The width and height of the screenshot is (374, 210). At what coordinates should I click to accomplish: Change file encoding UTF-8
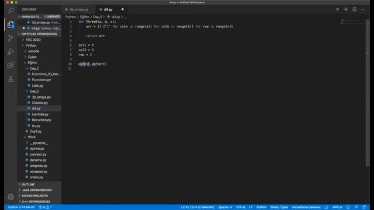tap(240, 207)
